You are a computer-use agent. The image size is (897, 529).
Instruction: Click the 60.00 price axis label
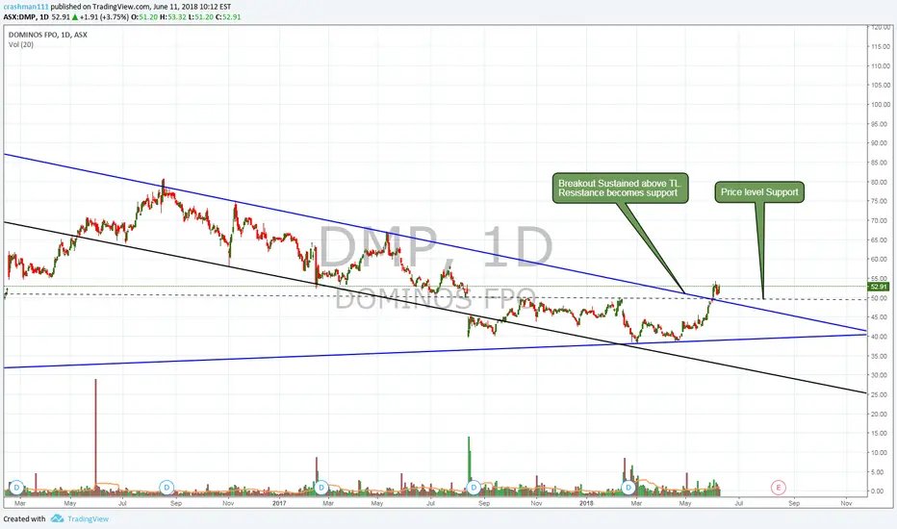881,259
